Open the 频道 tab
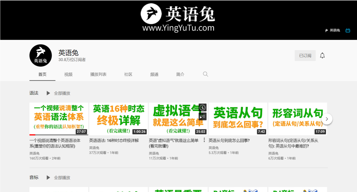The image size is (357, 192). pos(154,74)
